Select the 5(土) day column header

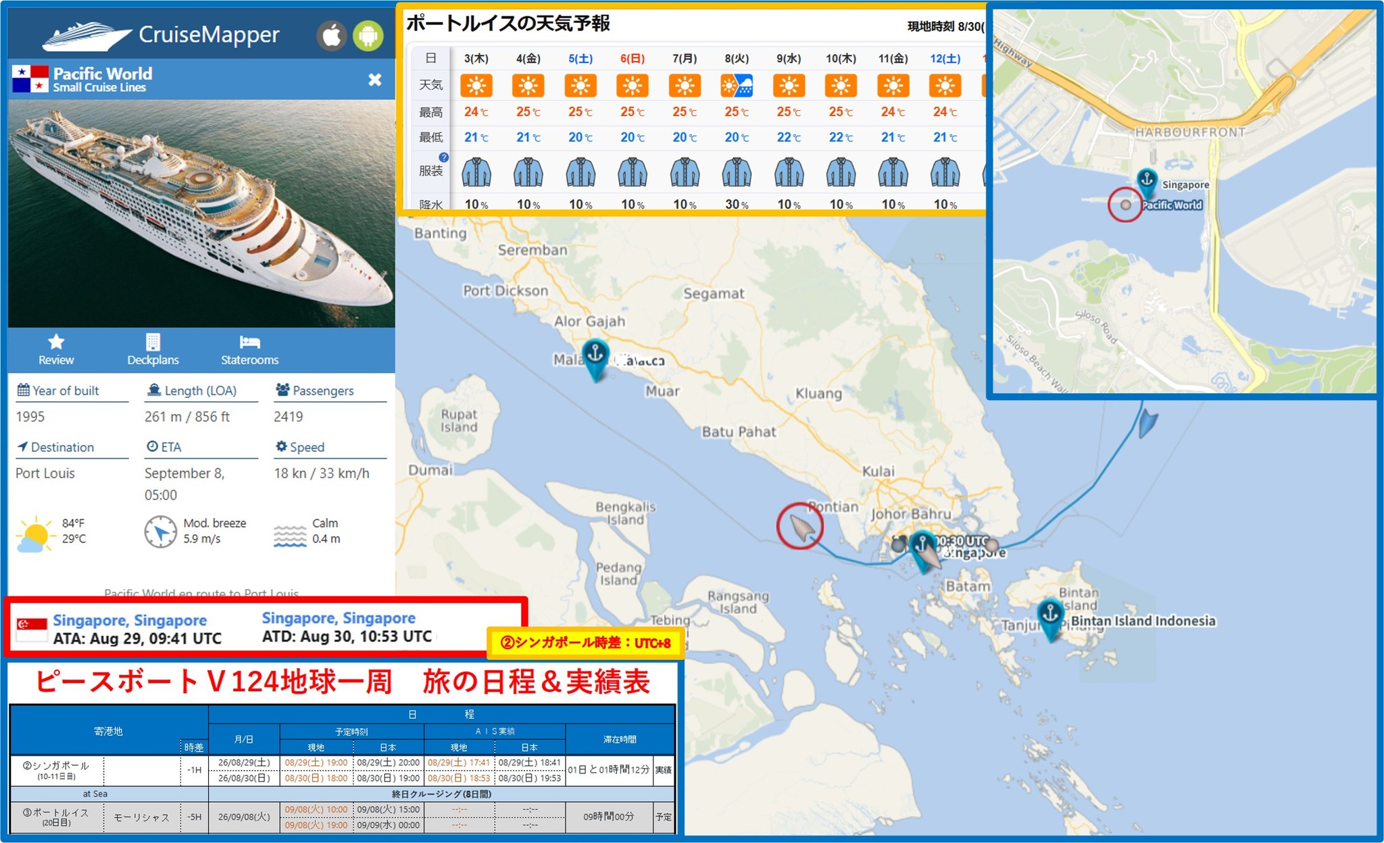[580, 59]
